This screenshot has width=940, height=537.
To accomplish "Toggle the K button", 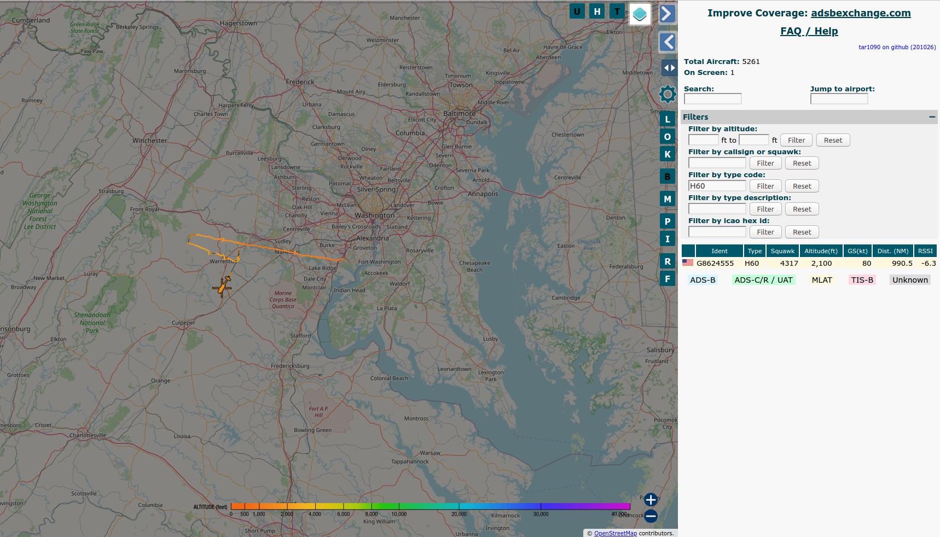I will tap(667, 154).
